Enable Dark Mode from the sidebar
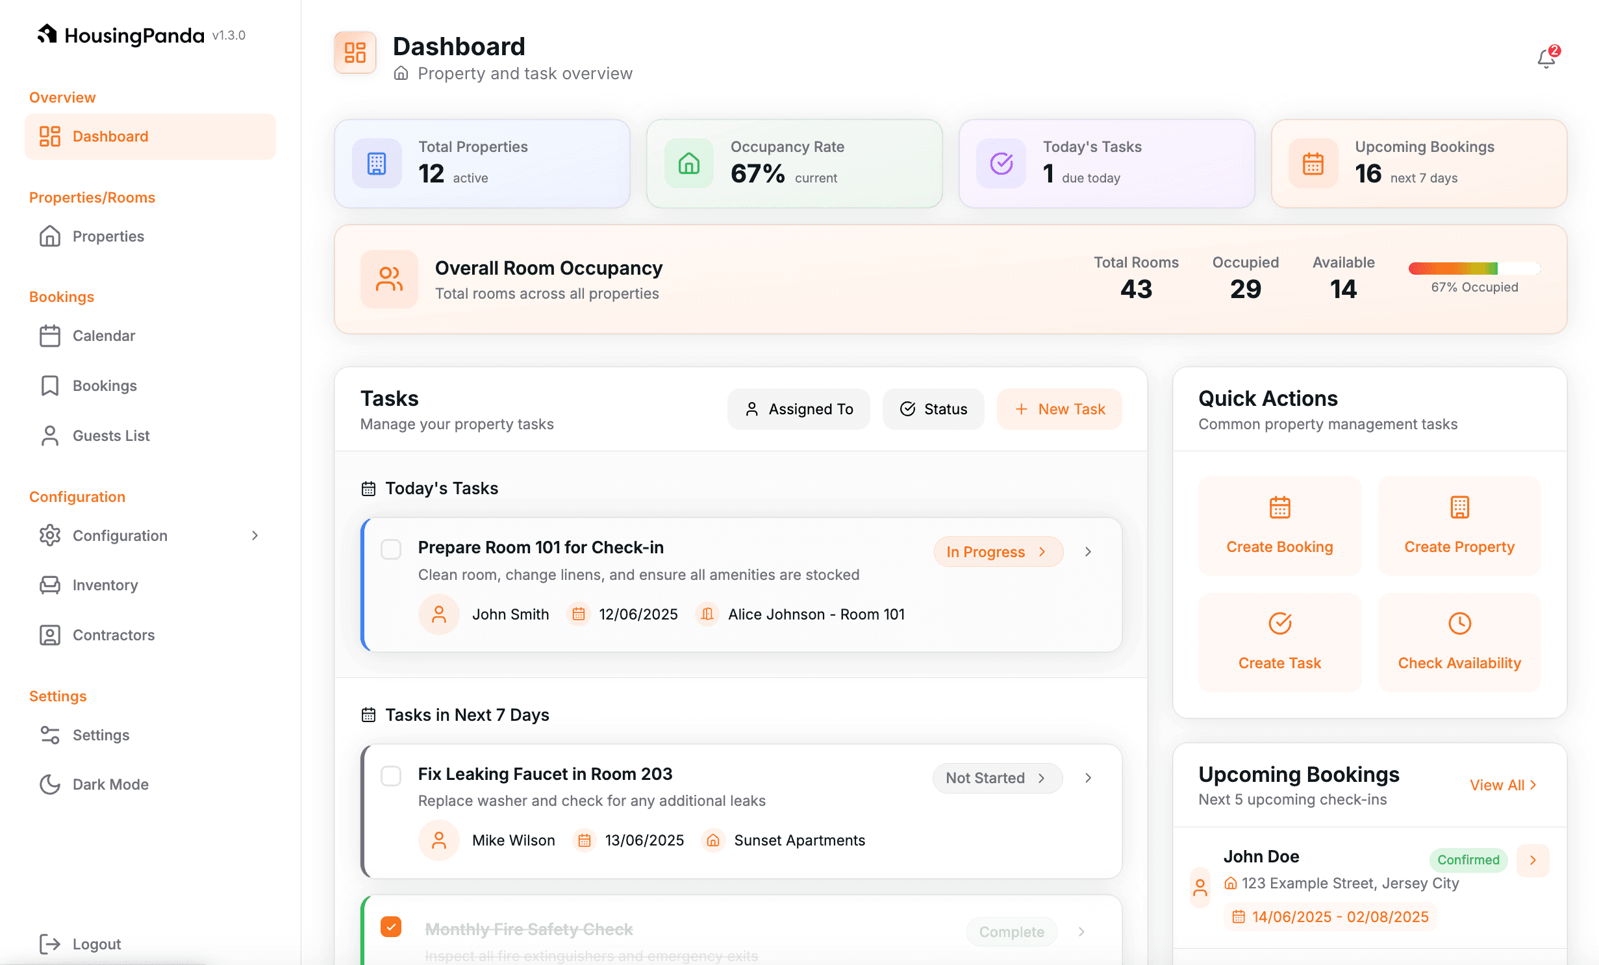 [x=109, y=784]
